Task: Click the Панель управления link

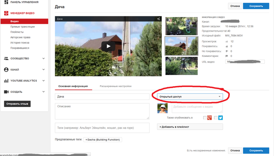Action: 25,2
